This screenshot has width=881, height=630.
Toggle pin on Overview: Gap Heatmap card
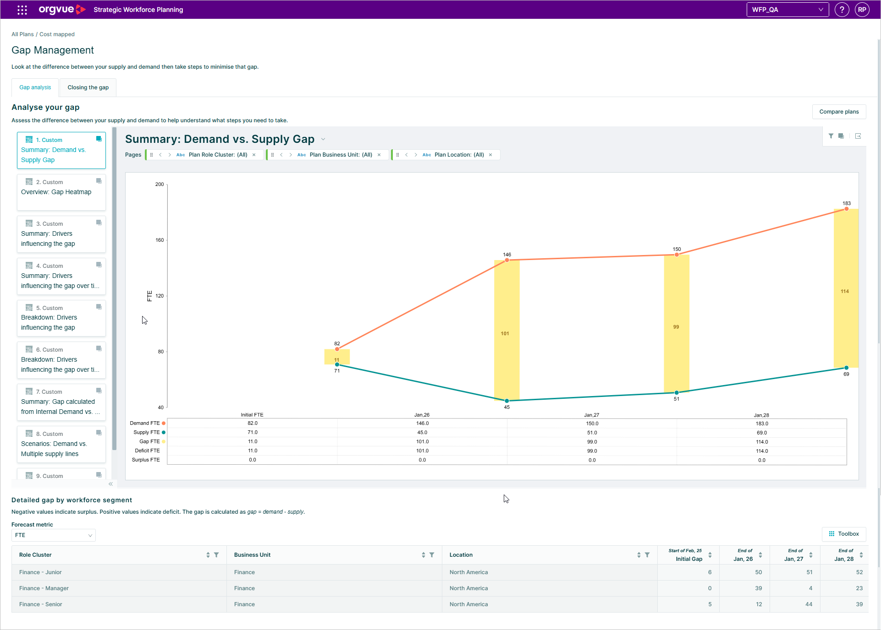pos(99,181)
